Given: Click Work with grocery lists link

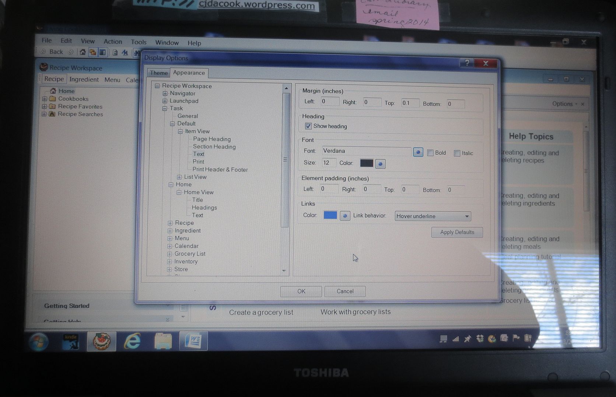Looking at the screenshot, I should [x=356, y=312].
